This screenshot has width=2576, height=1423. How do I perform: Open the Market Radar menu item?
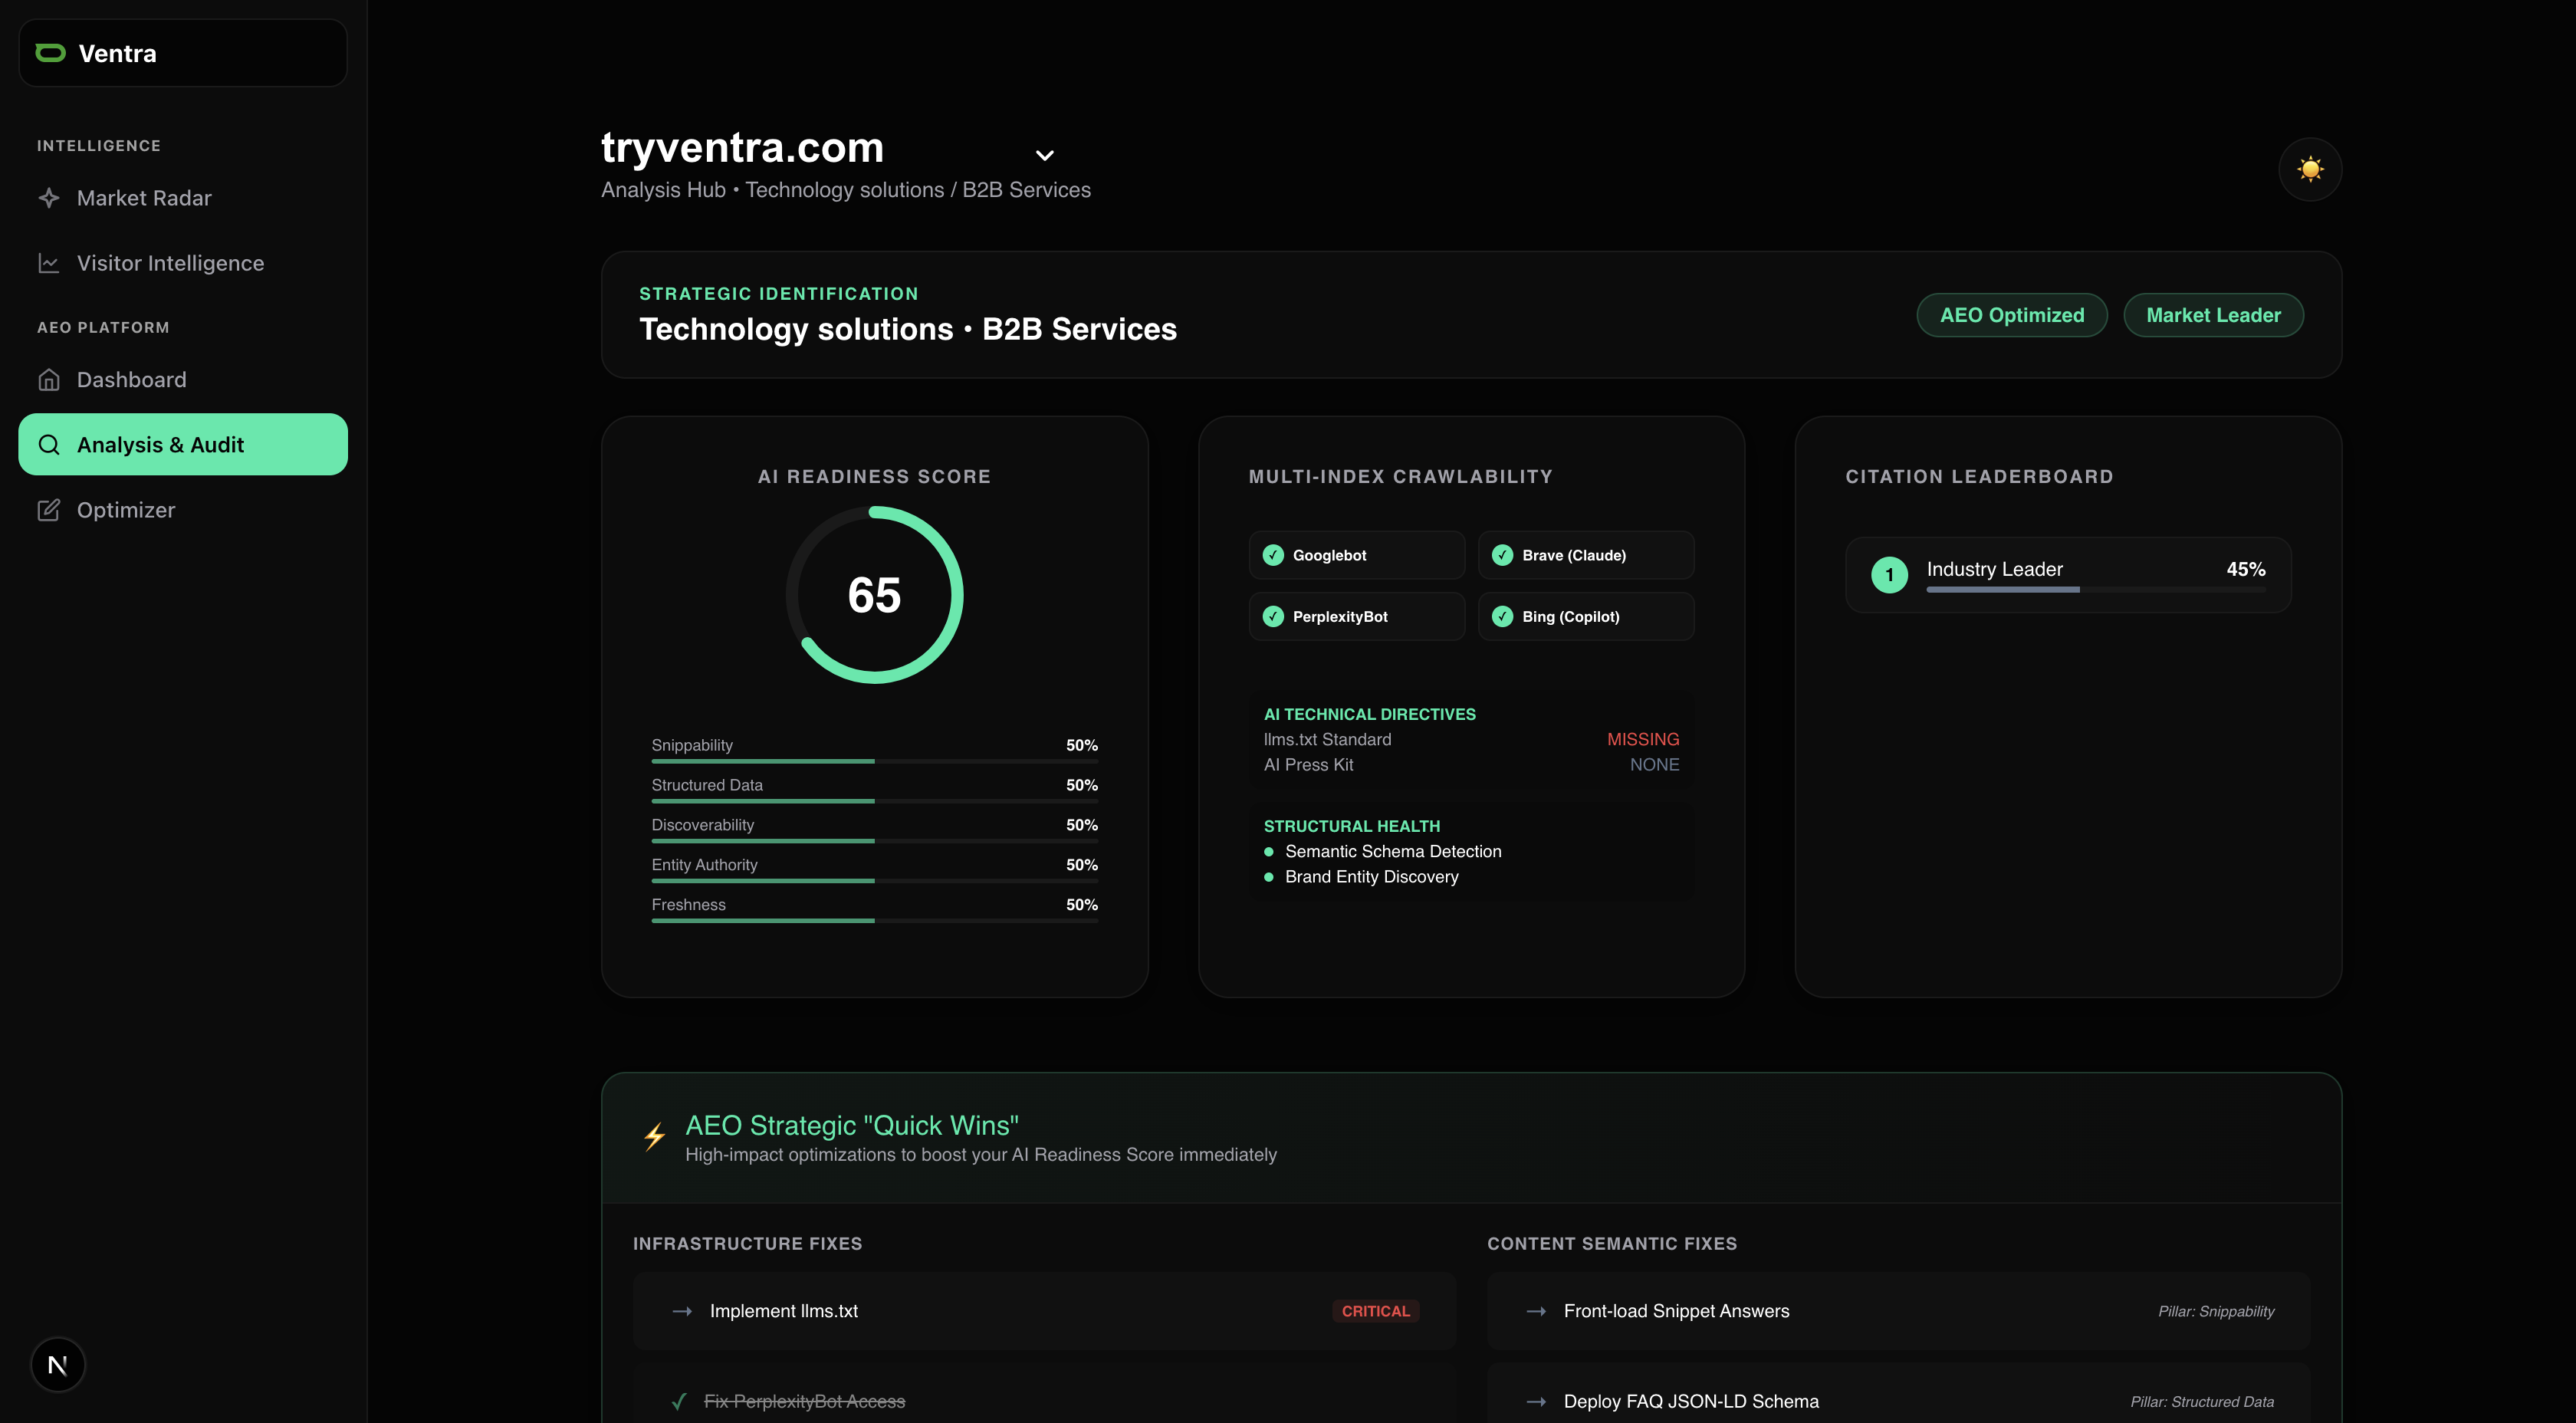pyautogui.click(x=144, y=198)
